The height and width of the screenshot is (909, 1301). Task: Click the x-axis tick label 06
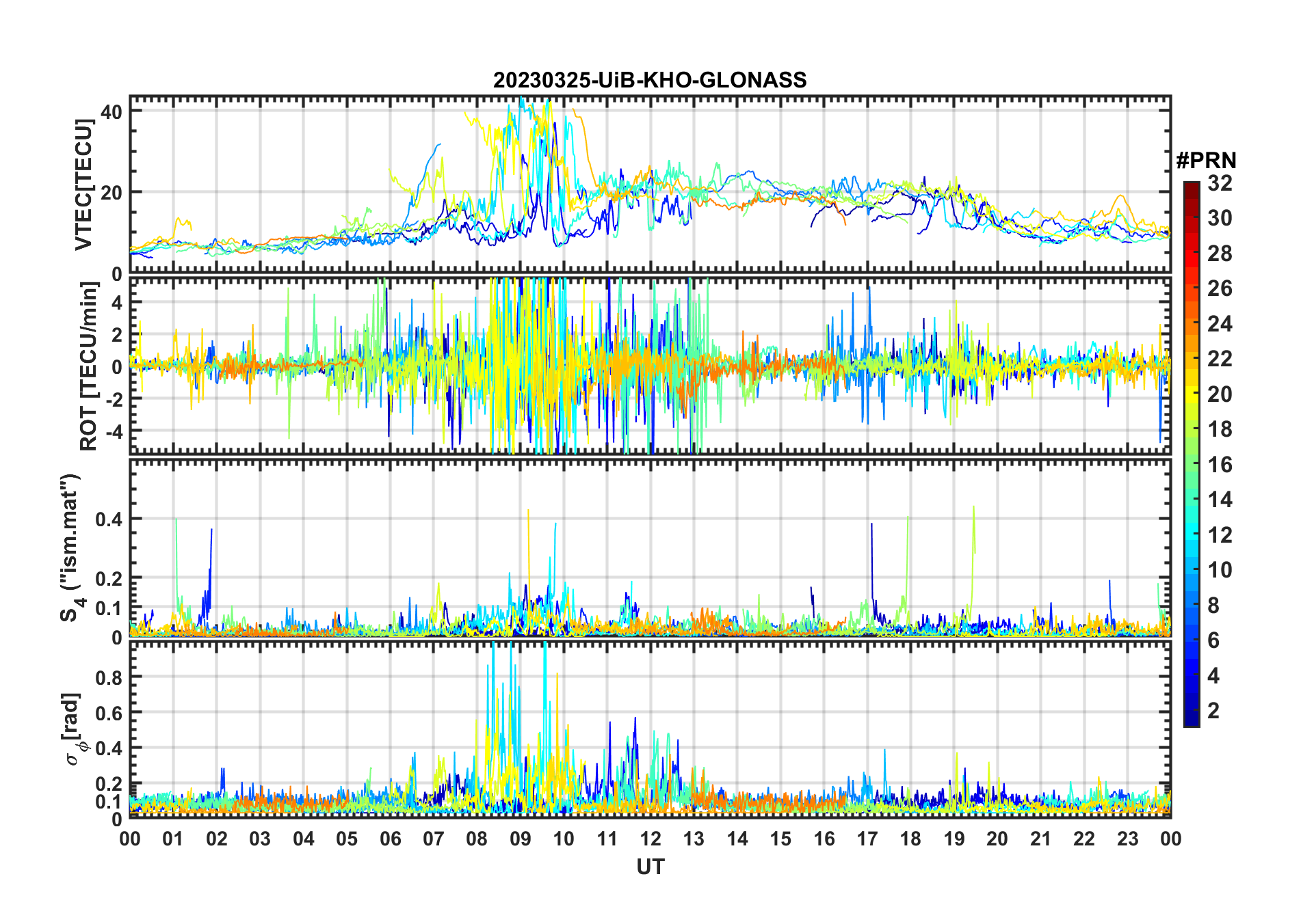coord(390,839)
